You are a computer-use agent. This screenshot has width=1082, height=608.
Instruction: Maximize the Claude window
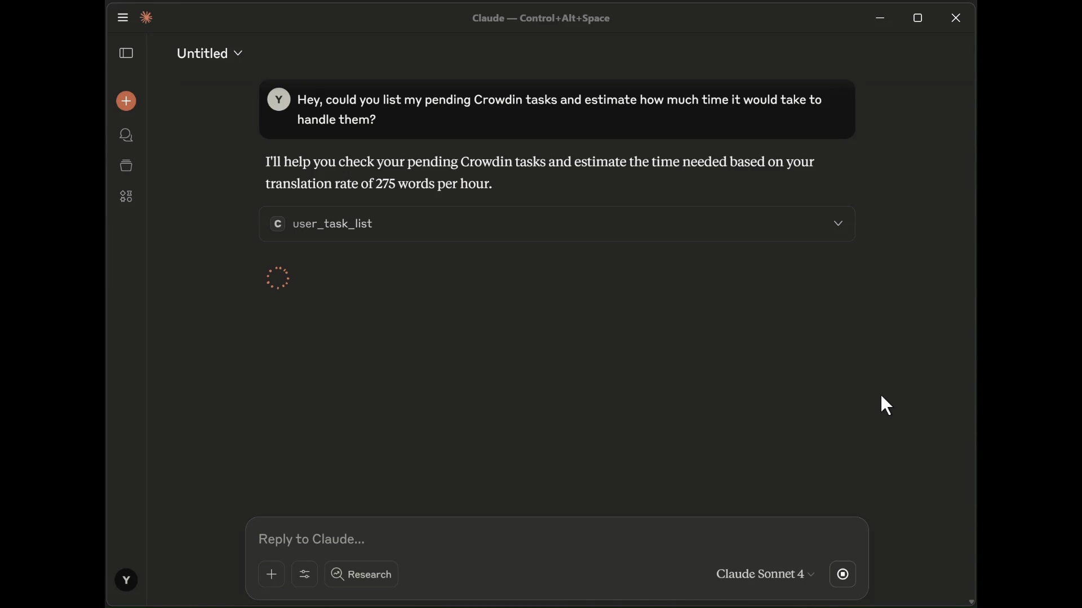click(919, 18)
